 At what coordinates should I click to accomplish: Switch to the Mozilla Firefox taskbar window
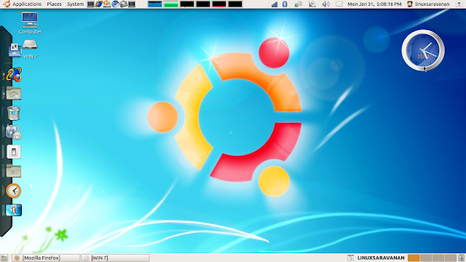point(46,258)
